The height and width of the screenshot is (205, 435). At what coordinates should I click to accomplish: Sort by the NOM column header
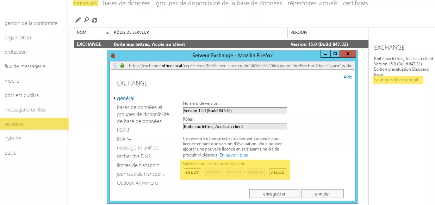92,32
